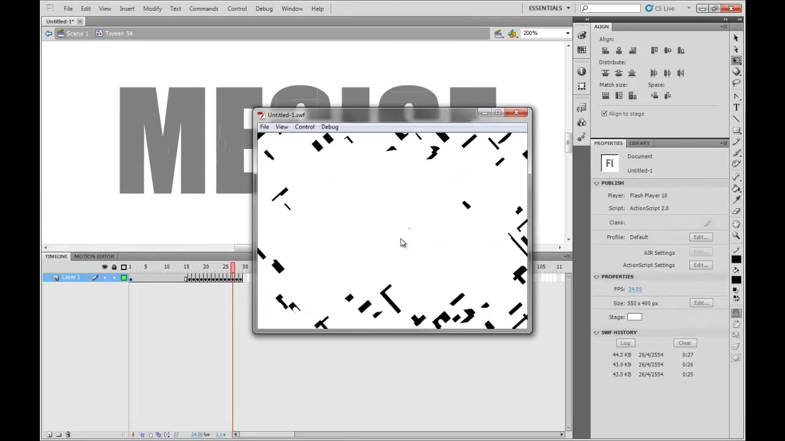Click New Layer icon in timeline

click(x=50, y=434)
